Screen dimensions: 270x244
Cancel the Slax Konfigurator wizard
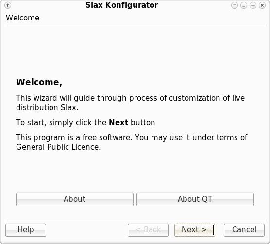(x=244, y=230)
